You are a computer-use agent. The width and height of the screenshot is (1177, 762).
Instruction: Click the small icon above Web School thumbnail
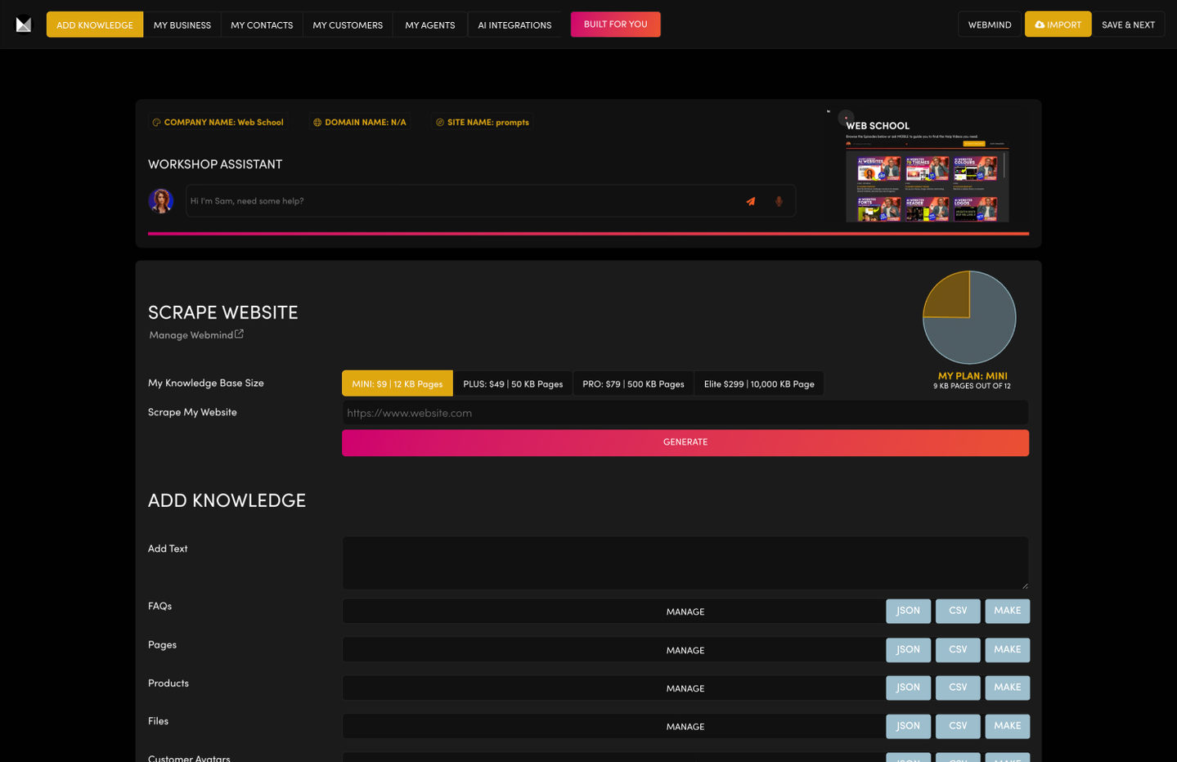click(x=846, y=117)
